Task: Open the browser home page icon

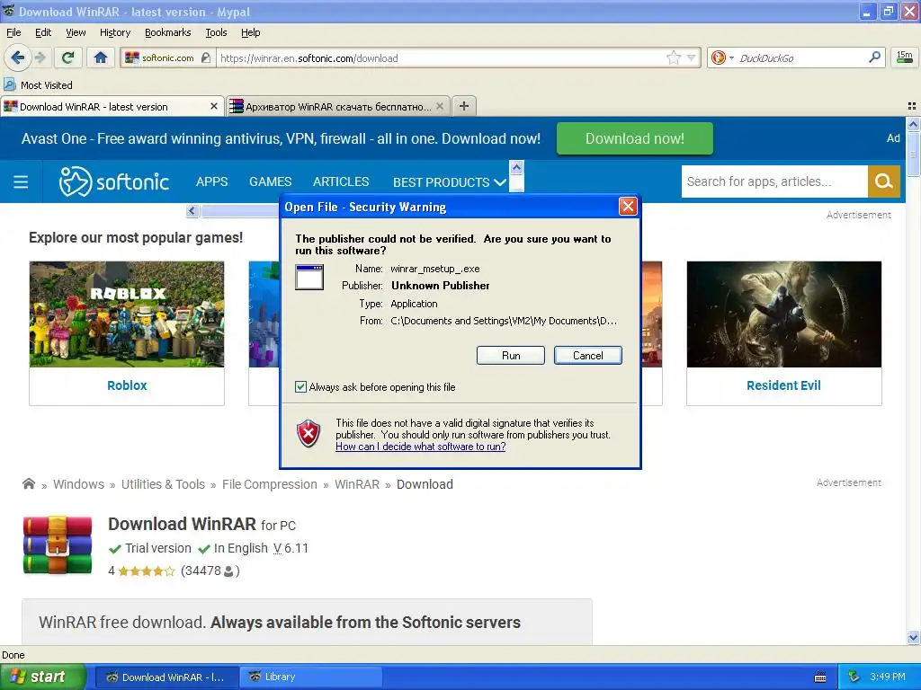Action: [x=101, y=57]
